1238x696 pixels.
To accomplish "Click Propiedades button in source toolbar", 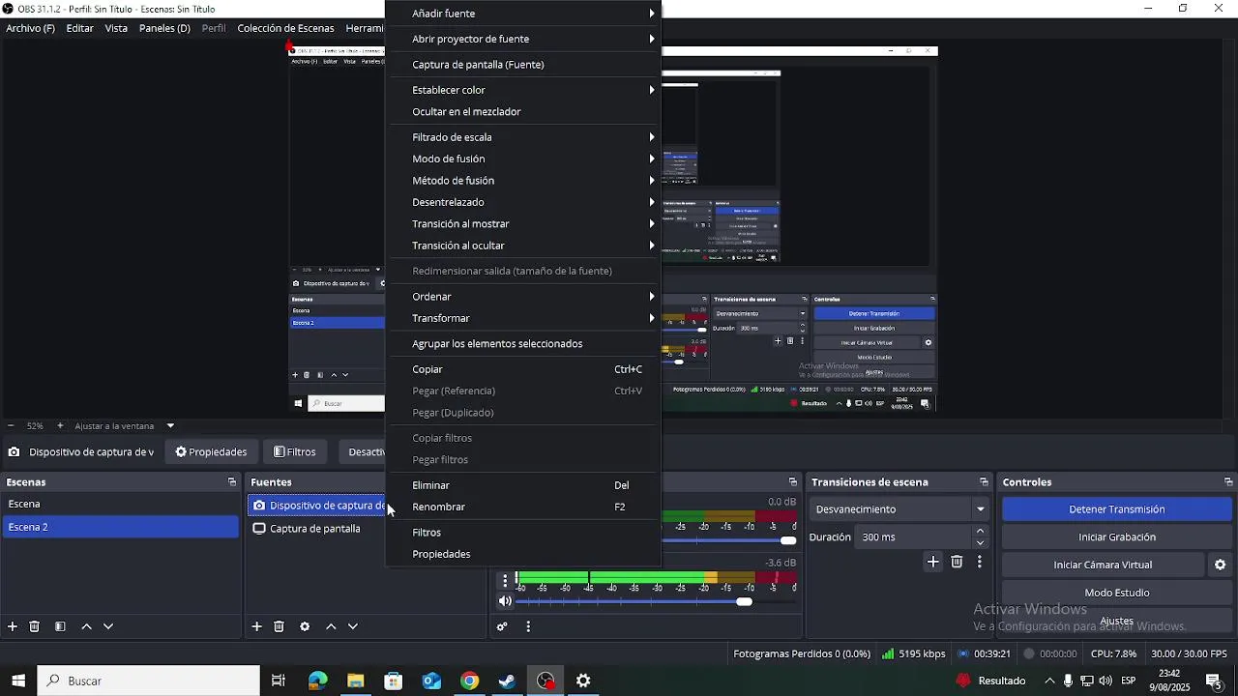I will (x=211, y=451).
